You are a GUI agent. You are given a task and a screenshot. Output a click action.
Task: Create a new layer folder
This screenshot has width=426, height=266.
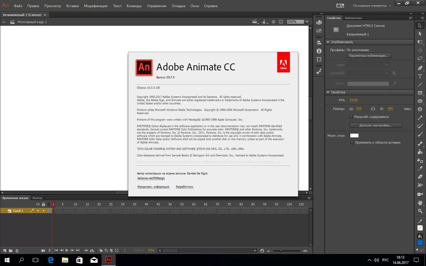click(11, 251)
